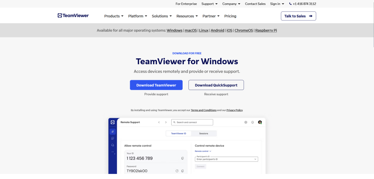This screenshot has height=179, width=374.
Task: Copy Your ID using the copy icon
Action: click(183, 158)
